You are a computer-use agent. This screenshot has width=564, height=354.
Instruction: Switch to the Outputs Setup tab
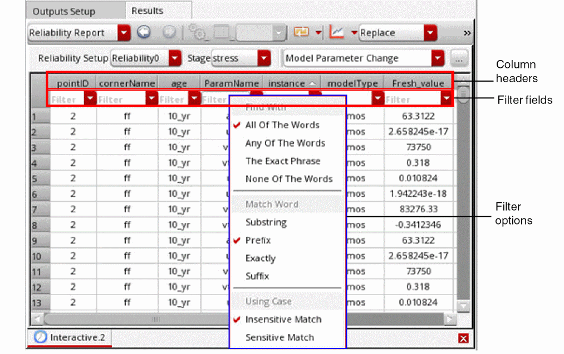pyautogui.click(x=63, y=12)
